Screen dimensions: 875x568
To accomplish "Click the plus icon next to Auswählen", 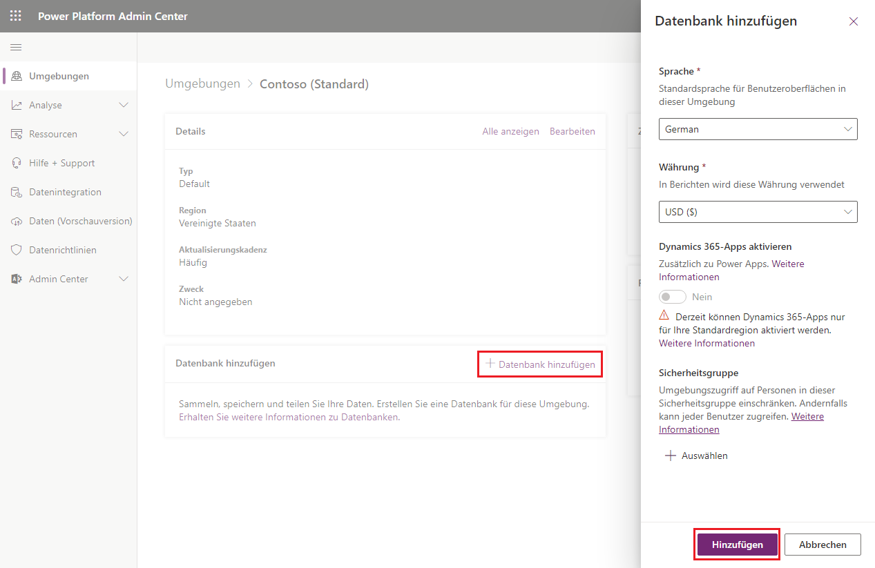I will 670,456.
